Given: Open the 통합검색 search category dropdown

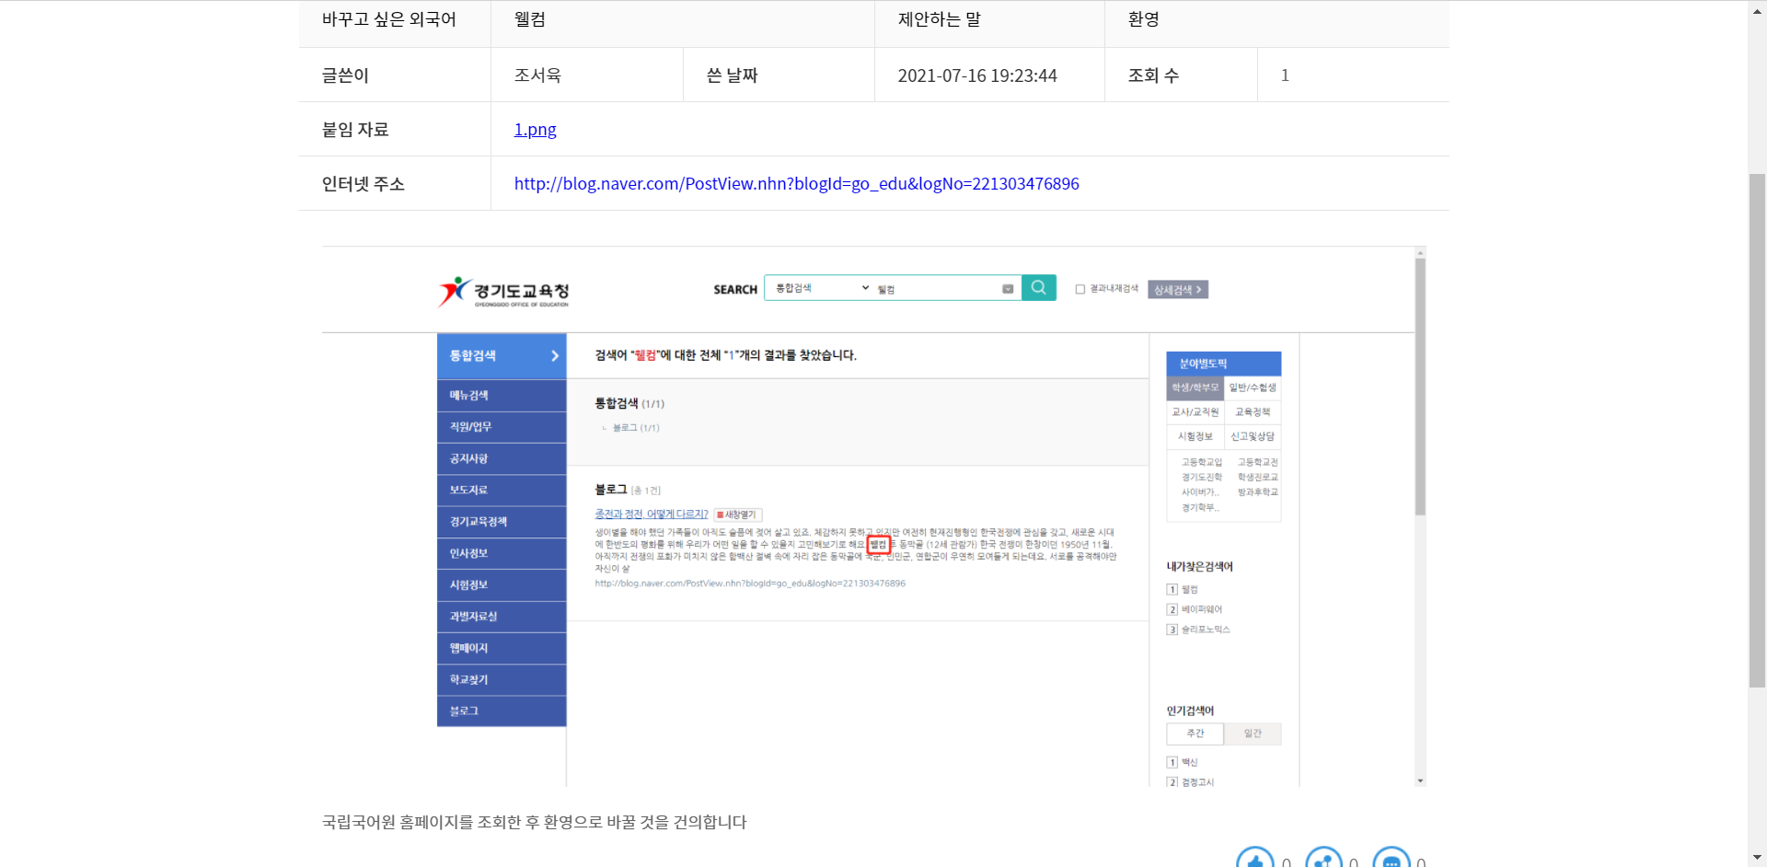Looking at the screenshot, I should click(822, 288).
